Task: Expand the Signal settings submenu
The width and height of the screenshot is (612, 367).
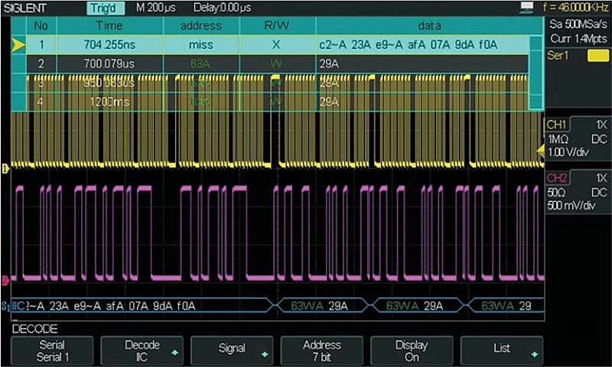Action: click(x=232, y=350)
